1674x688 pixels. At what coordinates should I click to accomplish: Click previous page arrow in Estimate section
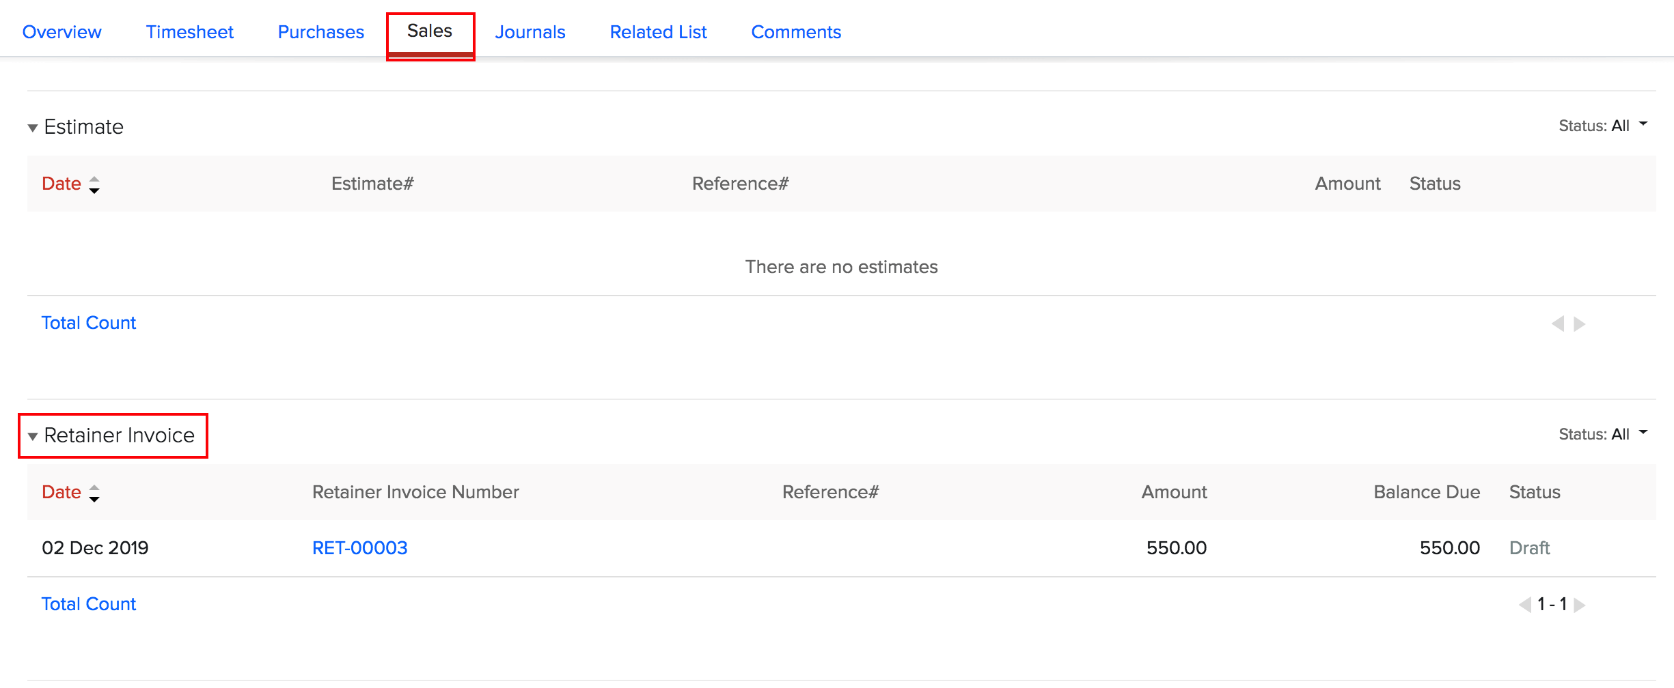[1557, 324]
